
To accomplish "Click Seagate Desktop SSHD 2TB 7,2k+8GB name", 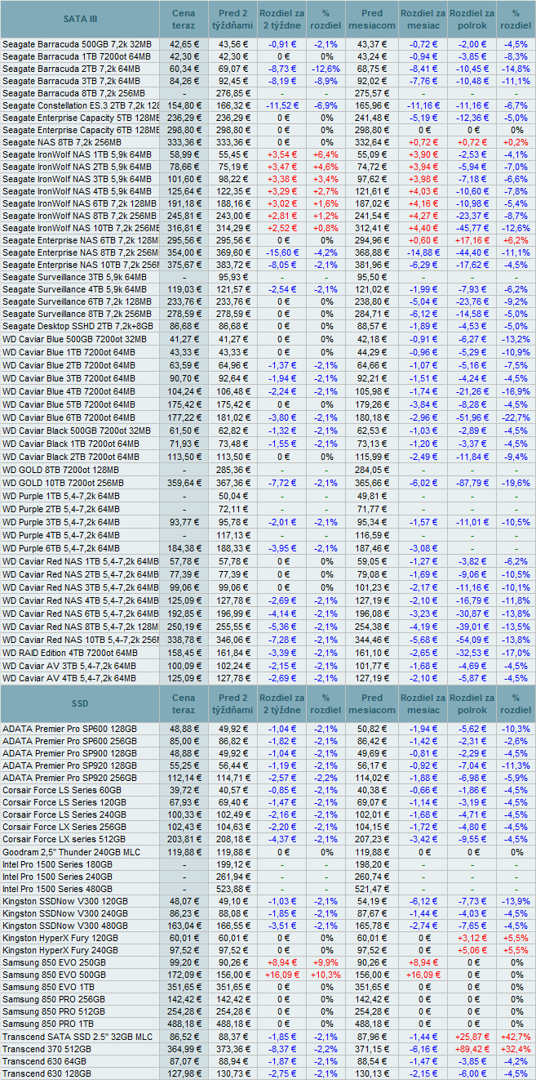I will click(77, 326).
